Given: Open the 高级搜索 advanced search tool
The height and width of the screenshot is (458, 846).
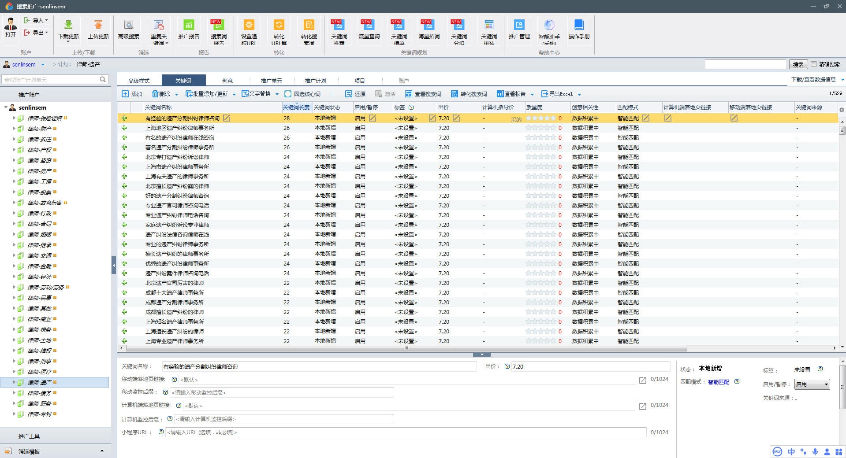Looking at the screenshot, I should [x=129, y=25].
